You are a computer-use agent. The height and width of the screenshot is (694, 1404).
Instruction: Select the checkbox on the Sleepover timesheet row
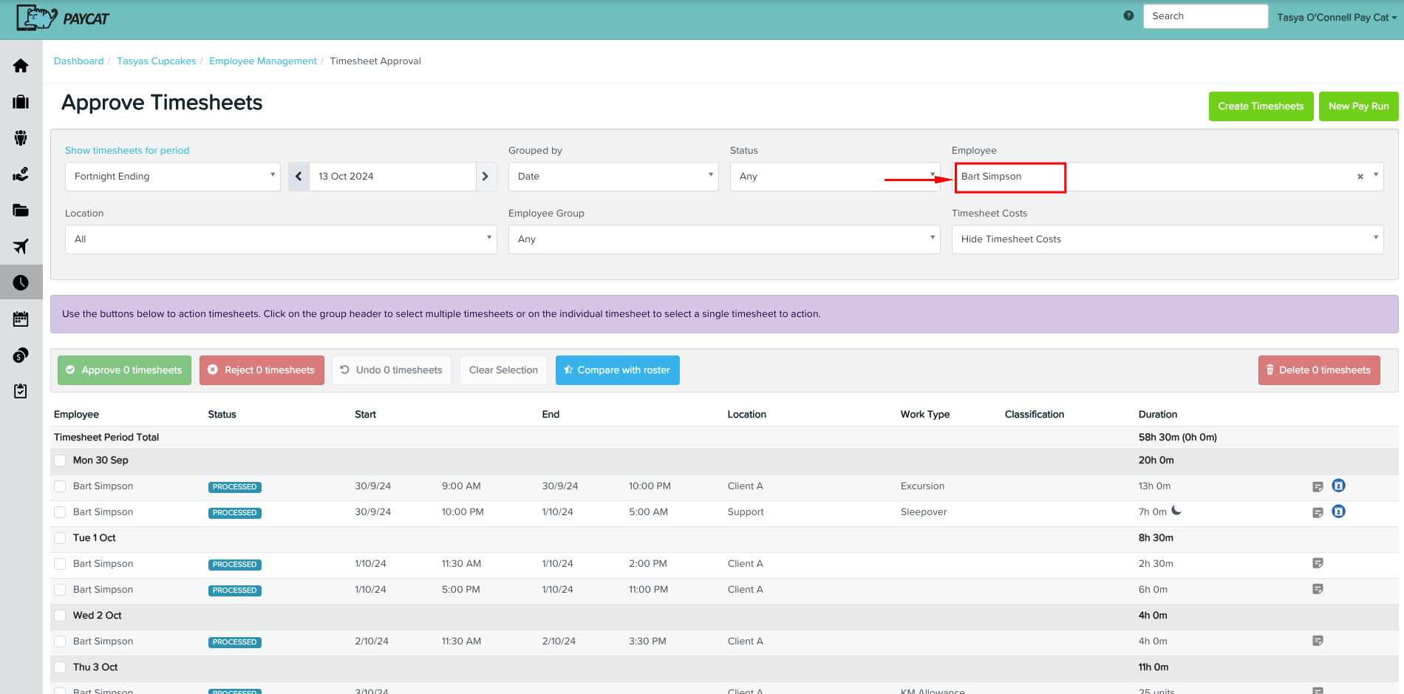59,511
